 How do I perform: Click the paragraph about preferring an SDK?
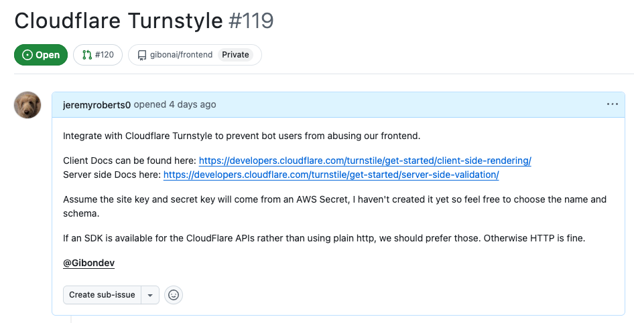tap(324, 238)
